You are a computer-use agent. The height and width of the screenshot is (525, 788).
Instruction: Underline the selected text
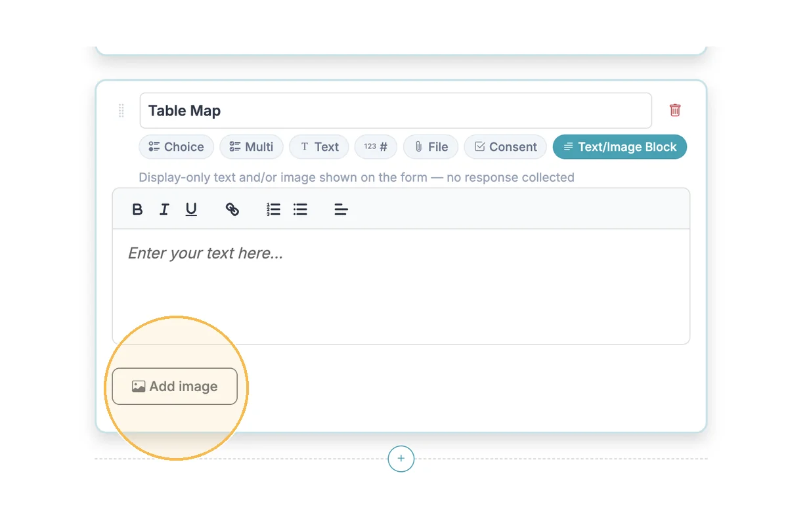tap(191, 209)
